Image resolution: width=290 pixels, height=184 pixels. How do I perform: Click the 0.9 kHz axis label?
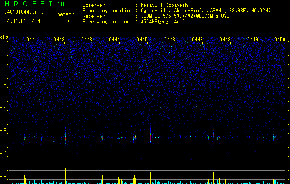coord(4,106)
